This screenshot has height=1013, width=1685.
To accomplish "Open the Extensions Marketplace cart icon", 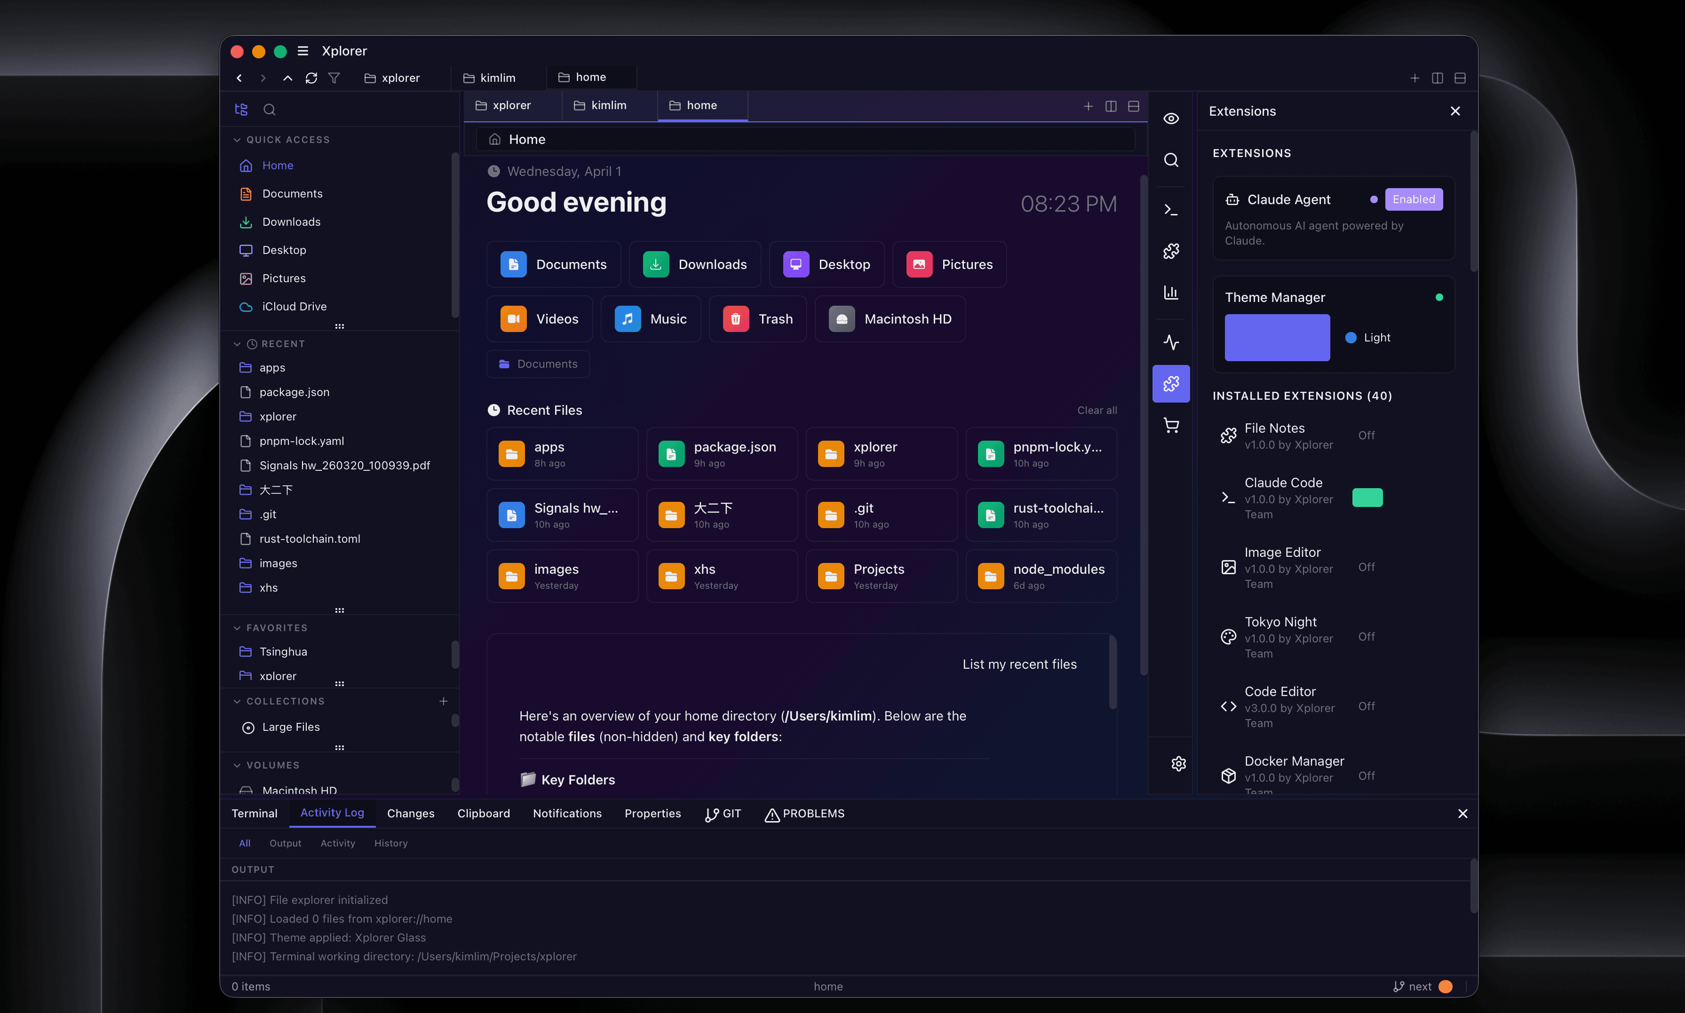I will (x=1172, y=425).
